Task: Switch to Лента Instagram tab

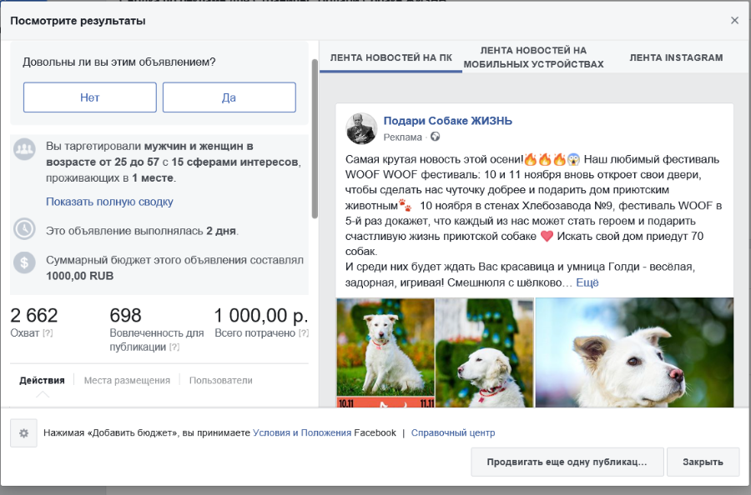Action: pyautogui.click(x=676, y=57)
